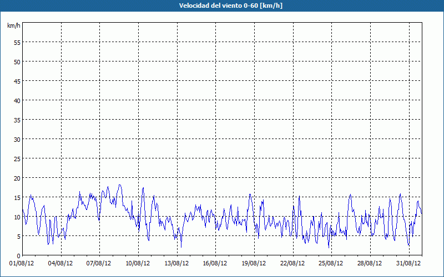
Task: Click the y-axis value 5
Action: point(19,237)
